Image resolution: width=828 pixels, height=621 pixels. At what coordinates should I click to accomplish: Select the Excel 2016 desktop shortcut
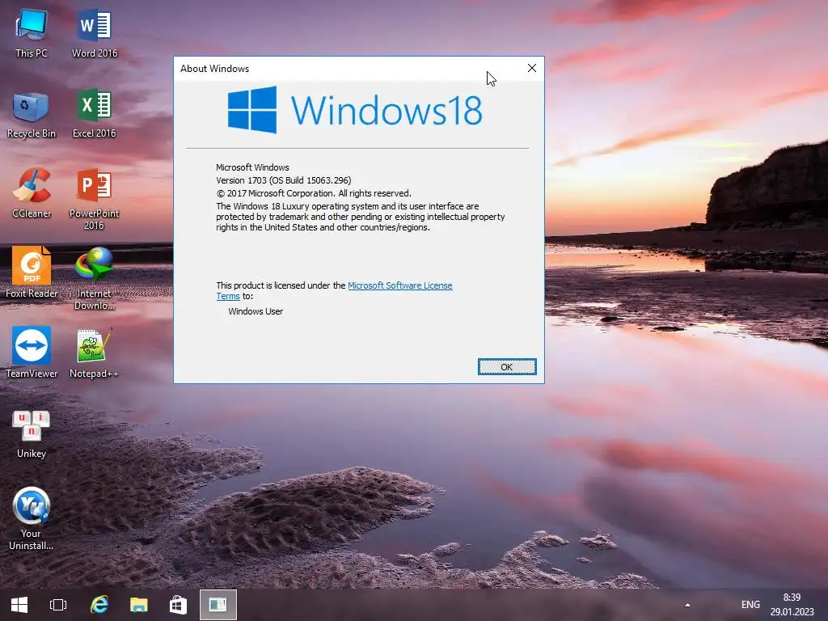pos(94,114)
